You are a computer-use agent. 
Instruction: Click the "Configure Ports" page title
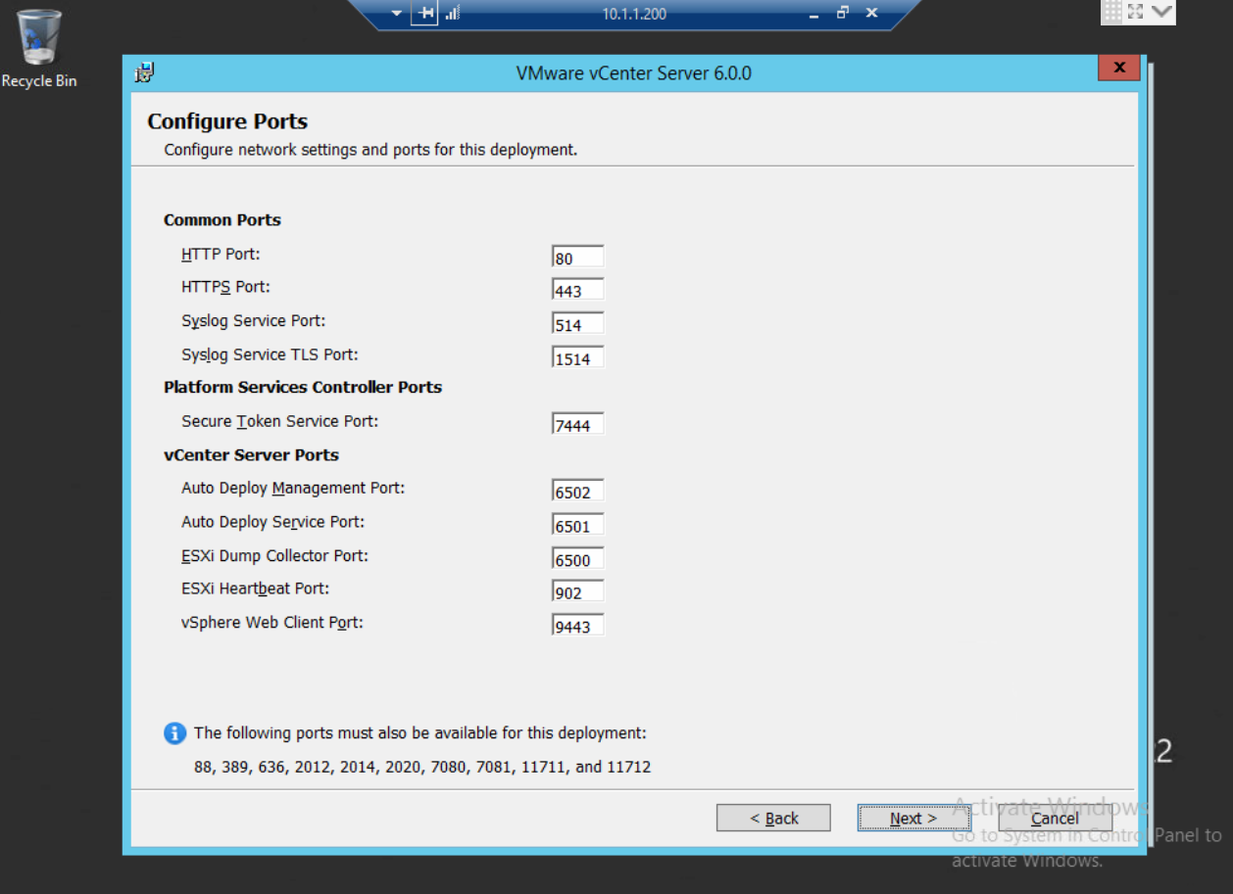coord(227,121)
